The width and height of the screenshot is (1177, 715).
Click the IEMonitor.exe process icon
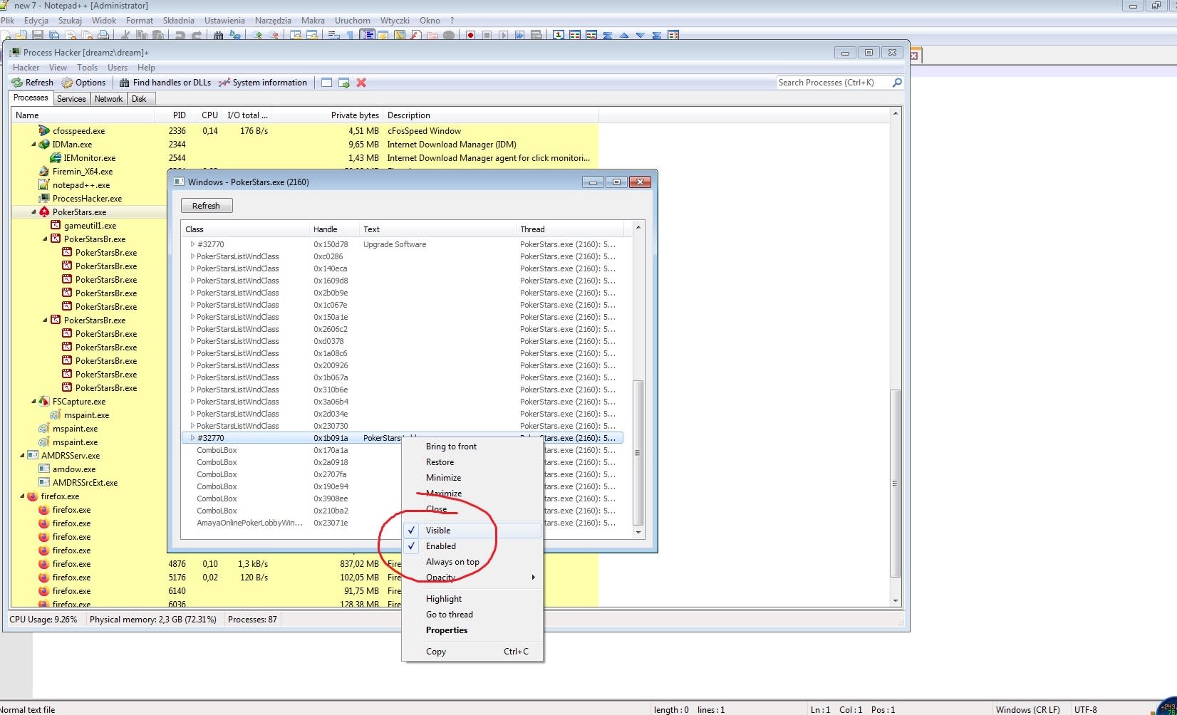[x=56, y=158]
